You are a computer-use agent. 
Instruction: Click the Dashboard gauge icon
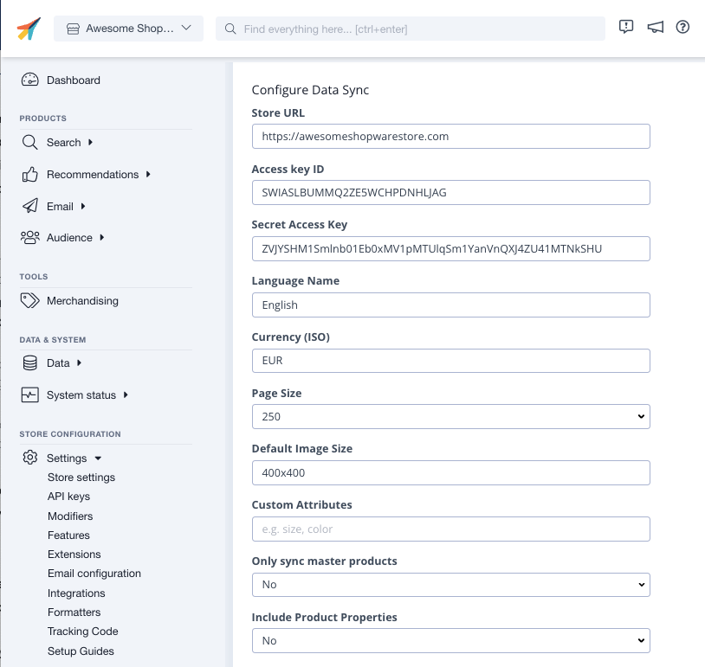[x=30, y=80]
